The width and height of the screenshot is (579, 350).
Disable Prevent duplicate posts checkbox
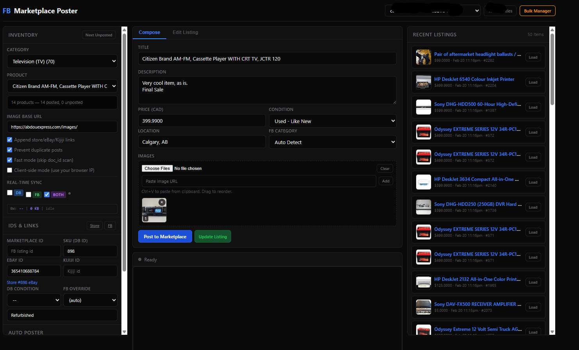[10, 150]
